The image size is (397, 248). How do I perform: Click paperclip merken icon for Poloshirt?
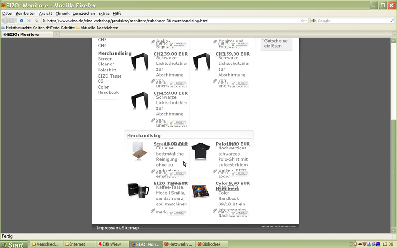[x=215, y=171]
